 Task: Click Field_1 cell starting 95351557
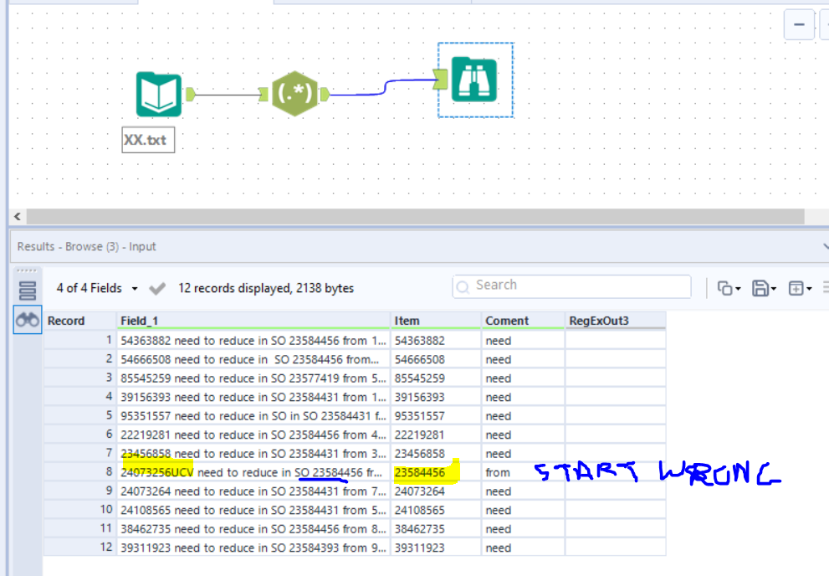253,416
